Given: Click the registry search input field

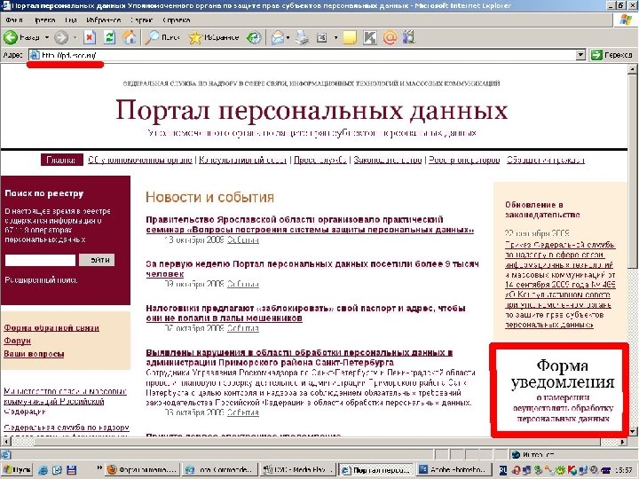Looking at the screenshot, I should [40, 260].
